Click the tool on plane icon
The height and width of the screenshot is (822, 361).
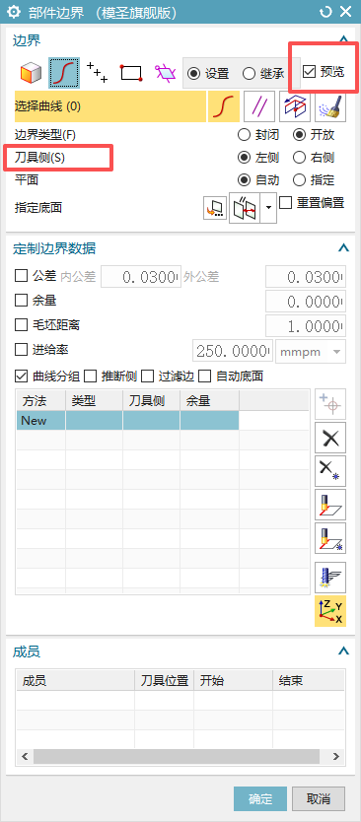tap(330, 505)
